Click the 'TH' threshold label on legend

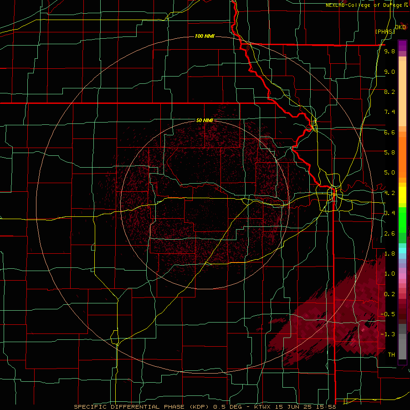(x=391, y=355)
